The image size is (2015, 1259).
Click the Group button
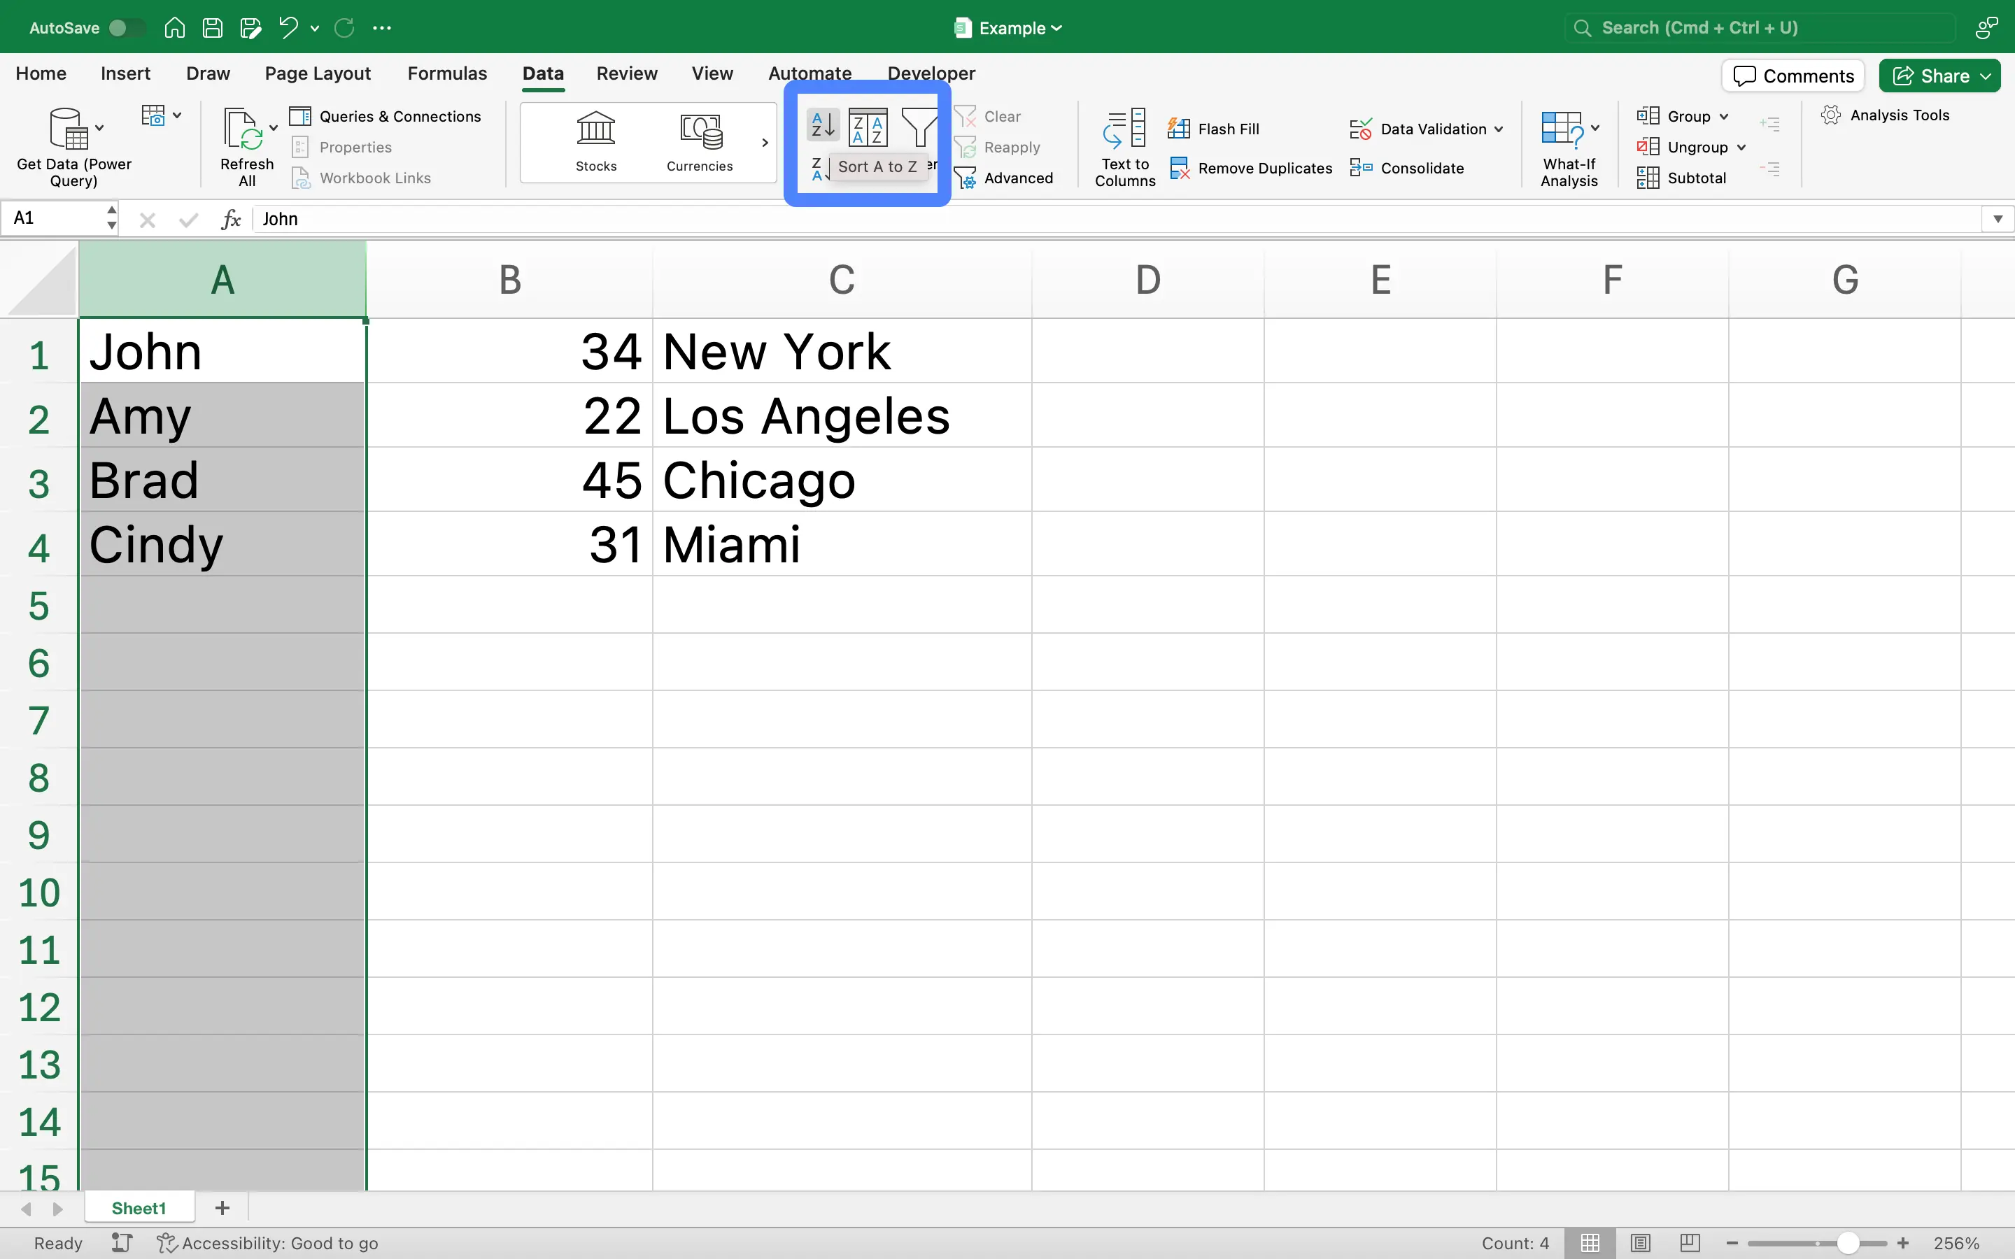[x=1674, y=115]
